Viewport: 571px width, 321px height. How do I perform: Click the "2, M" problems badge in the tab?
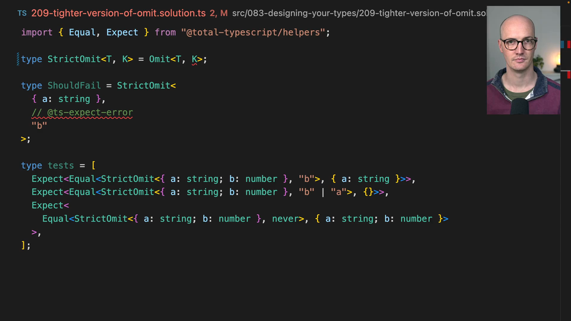(x=218, y=12)
